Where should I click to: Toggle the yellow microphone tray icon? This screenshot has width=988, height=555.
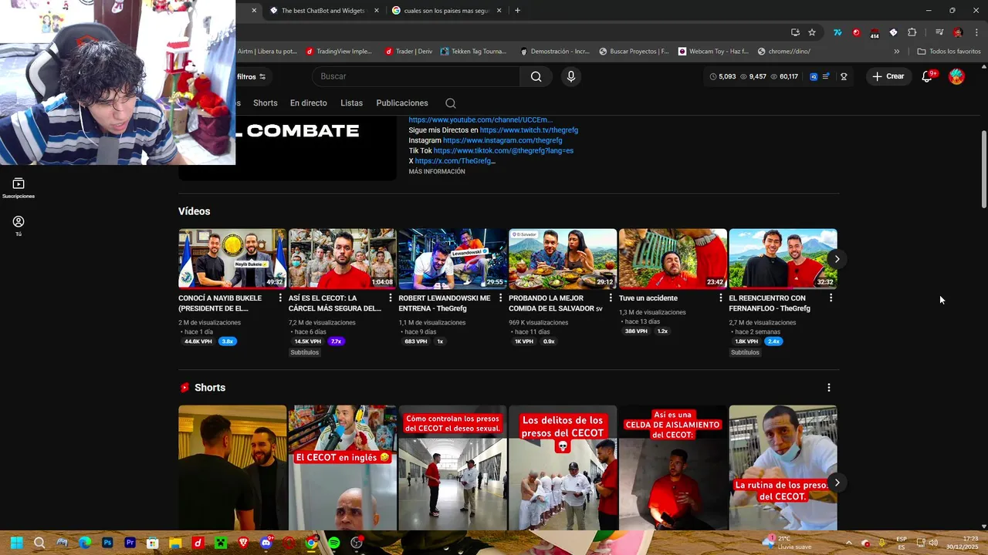coord(881,543)
